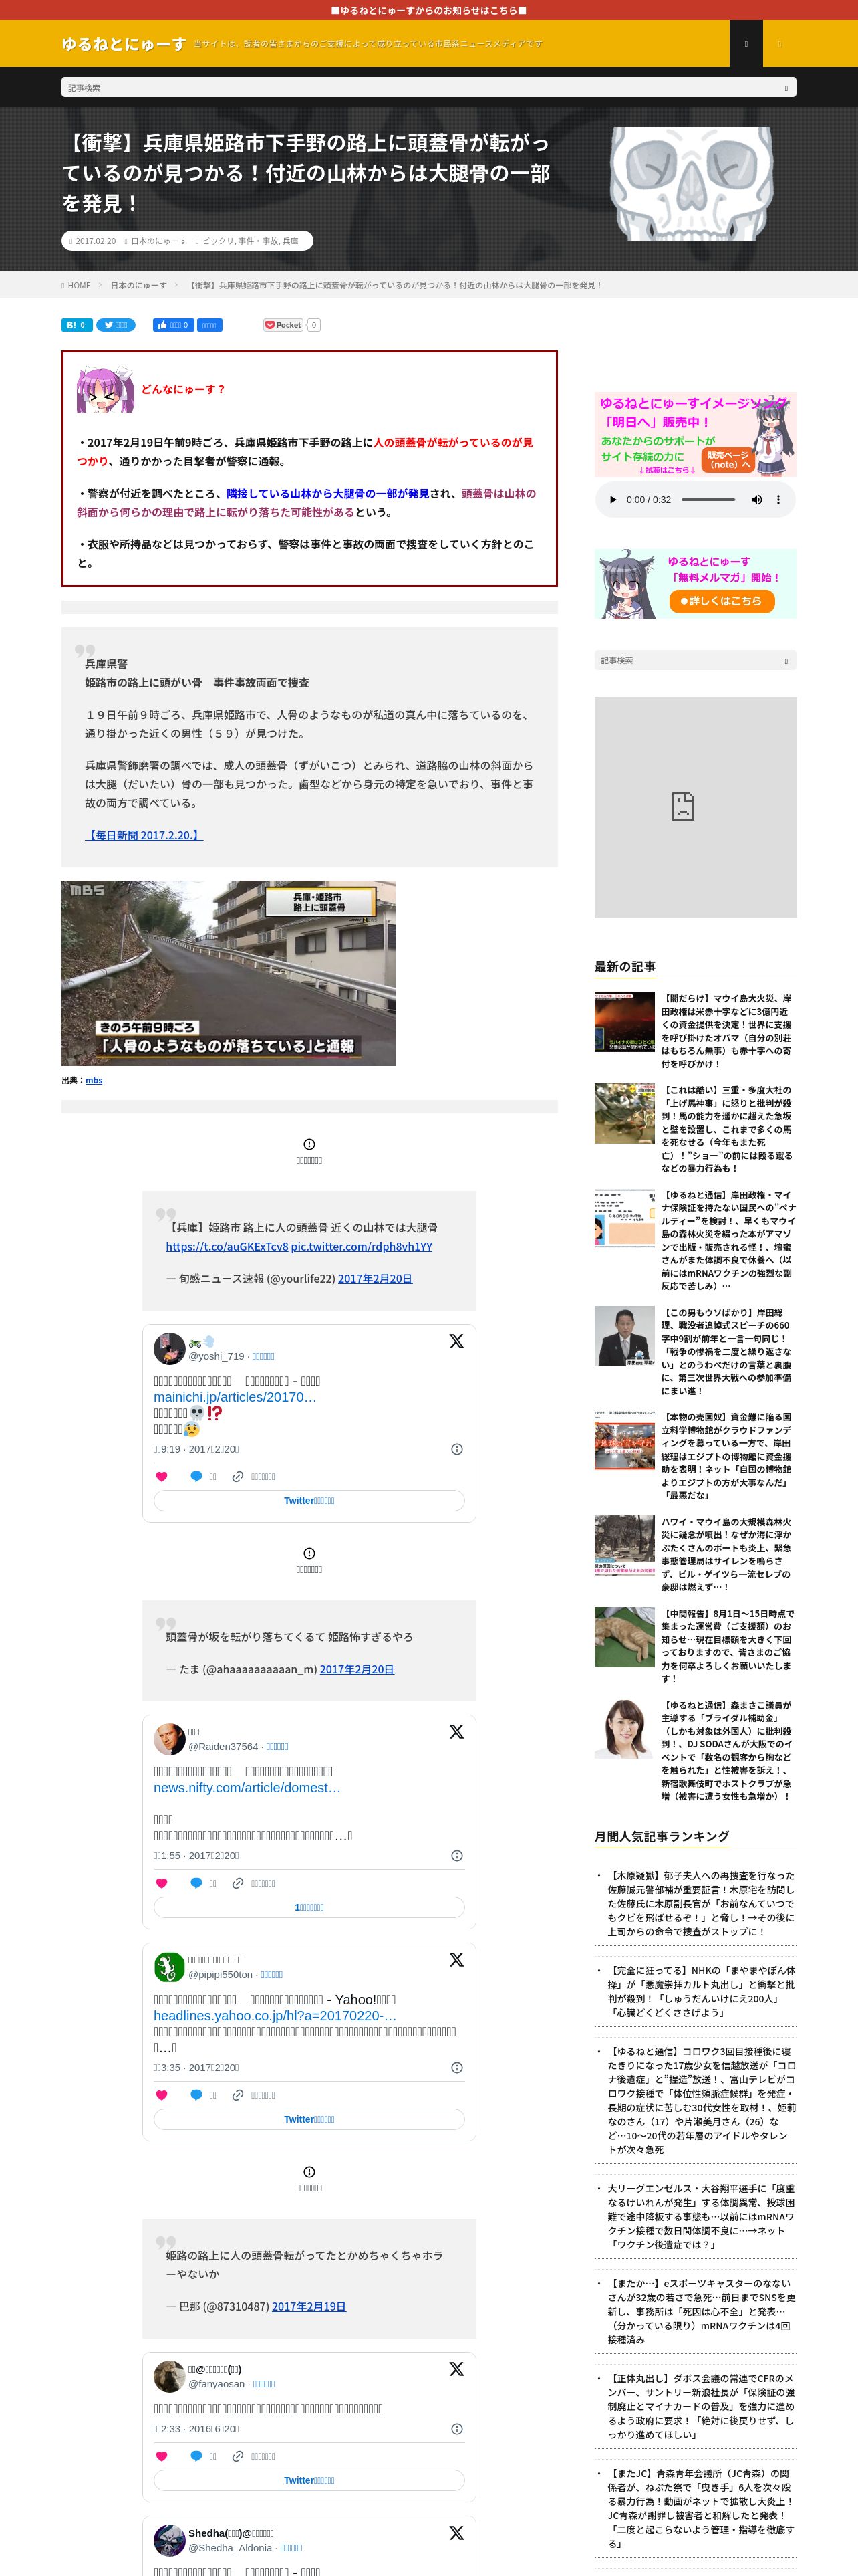858x2576 pixels.
Task: Open info icon on @Raiden37564 tweet
Action: click(x=456, y=1856)
